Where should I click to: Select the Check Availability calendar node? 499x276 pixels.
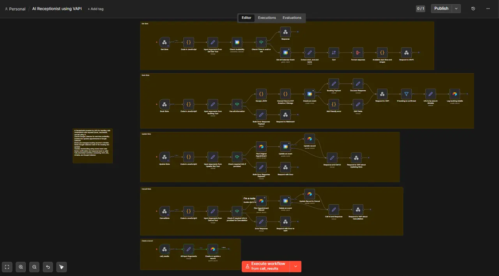(237, 42)
